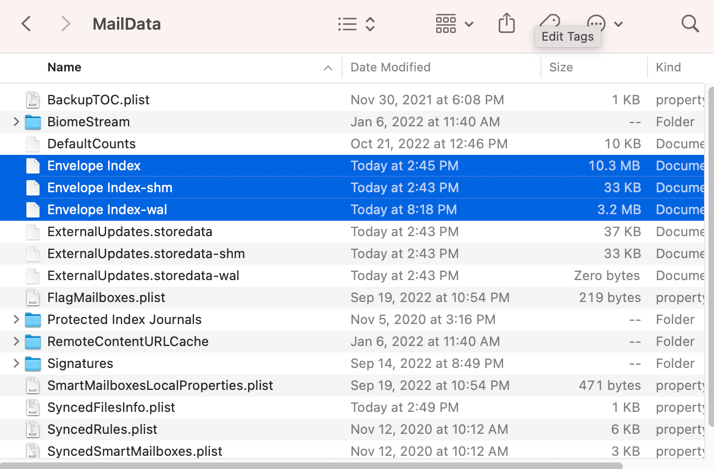Select the SyncedSmartMailboxes.plist file name
Viewport: 714px width, 469px height.
pos(135,451)
